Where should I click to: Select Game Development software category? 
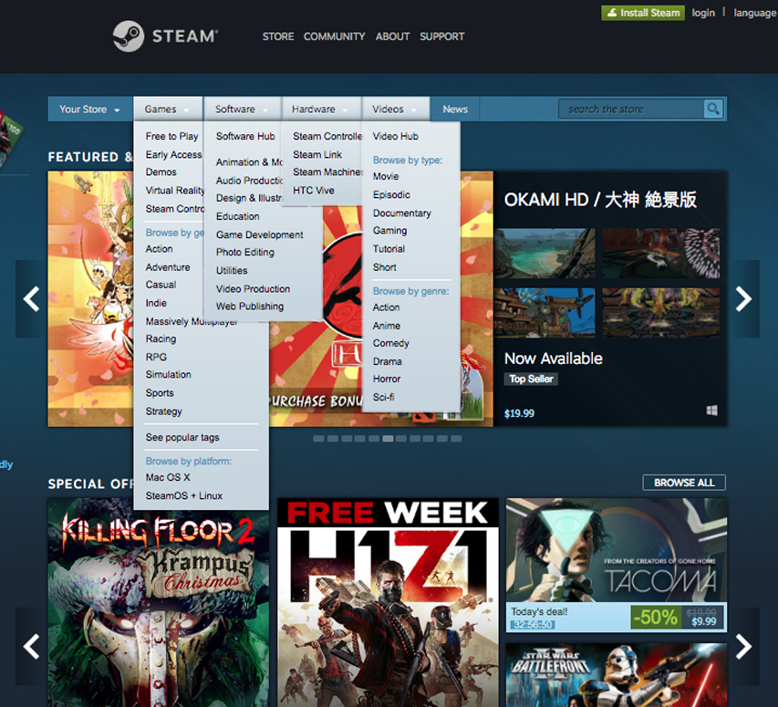[260, 234]
